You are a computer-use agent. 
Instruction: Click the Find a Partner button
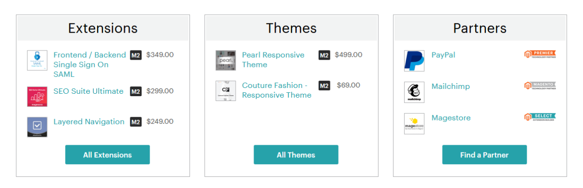(x=484, y=155)
